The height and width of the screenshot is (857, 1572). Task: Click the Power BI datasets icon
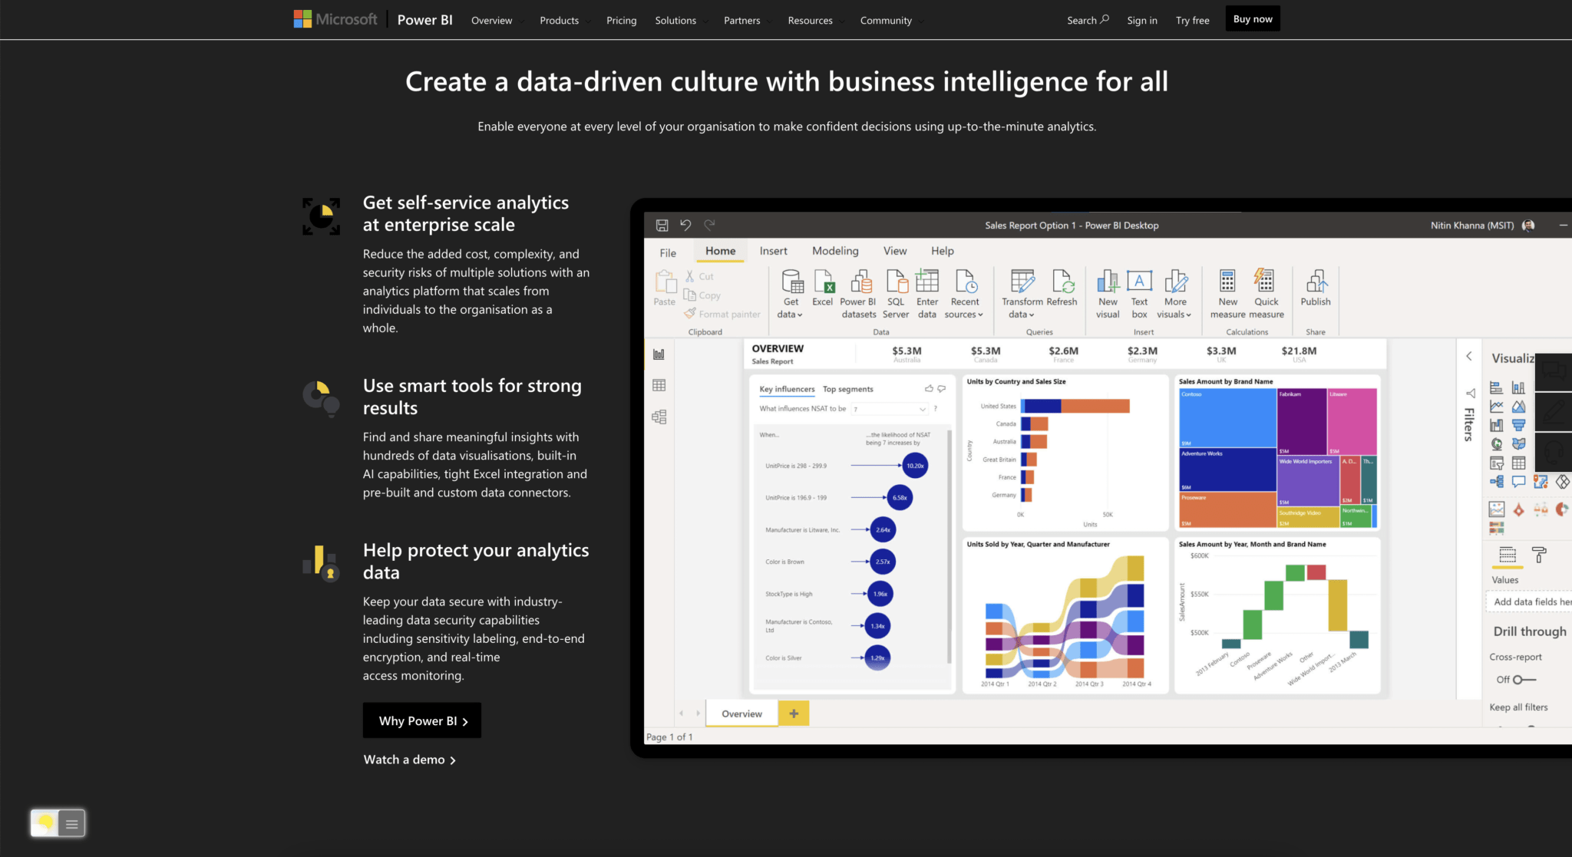point(861,282)
